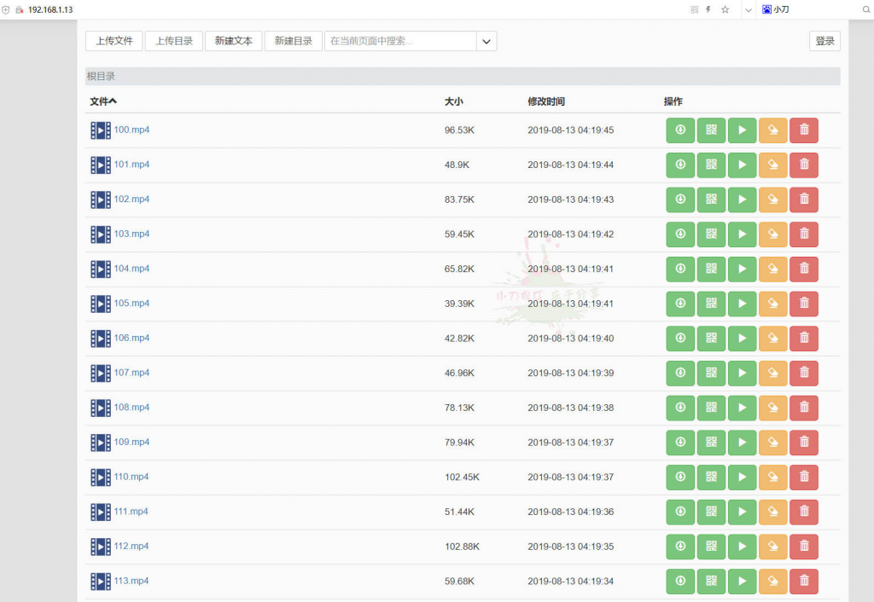Delete the 104.mp4 file
Screen dimensions: 874x602
(x=803, y=269)
